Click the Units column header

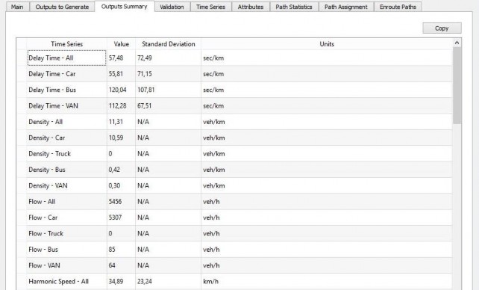(327, 44)
